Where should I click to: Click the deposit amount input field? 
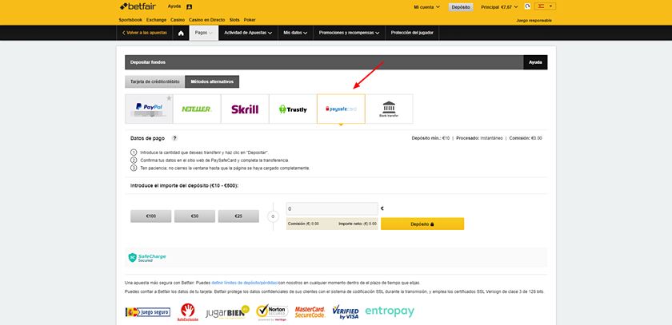(332, 208)
